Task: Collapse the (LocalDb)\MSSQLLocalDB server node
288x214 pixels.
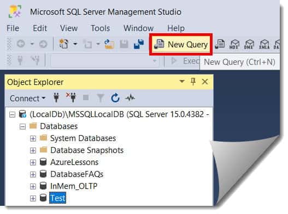Action: coord(13,115)
